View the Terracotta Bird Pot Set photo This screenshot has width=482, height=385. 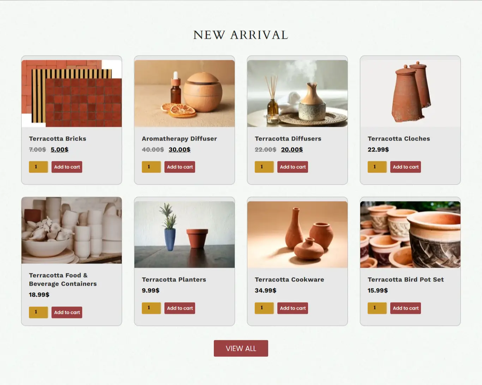[x=410, y=235]
